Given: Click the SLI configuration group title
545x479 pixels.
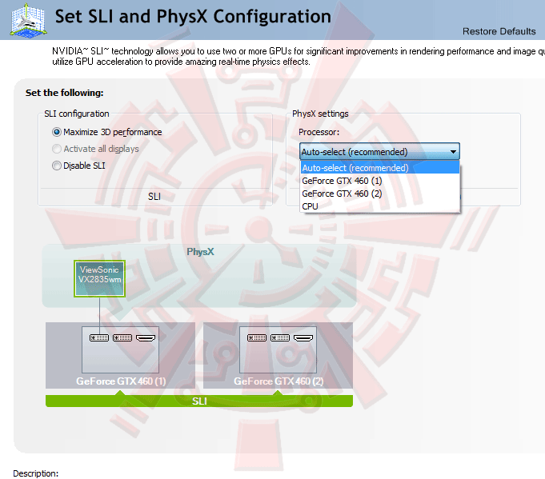Looking at the screenshot, I should click(77, 114).
